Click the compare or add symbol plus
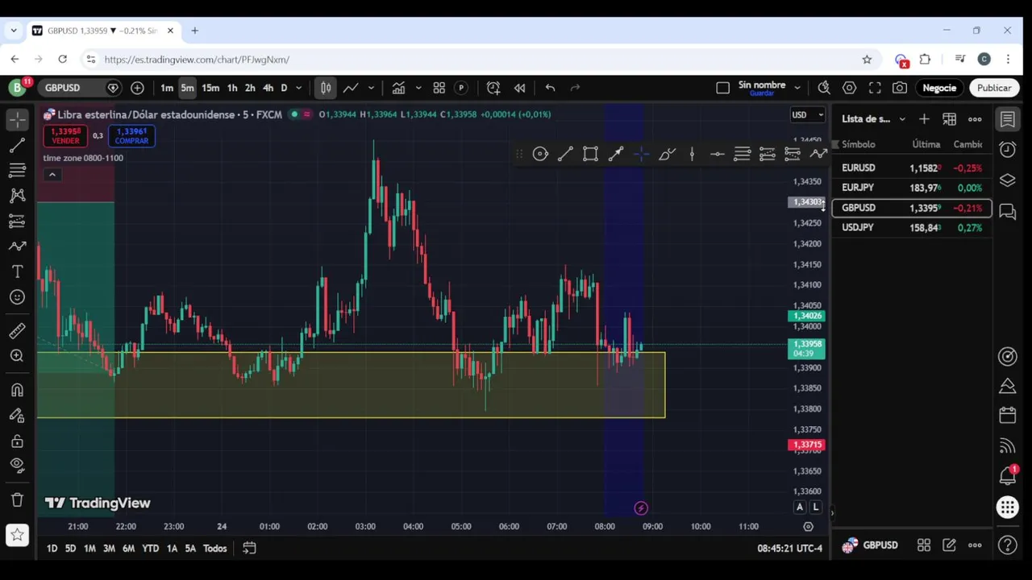The image size is (1032, 580). (x=137, y=88)
